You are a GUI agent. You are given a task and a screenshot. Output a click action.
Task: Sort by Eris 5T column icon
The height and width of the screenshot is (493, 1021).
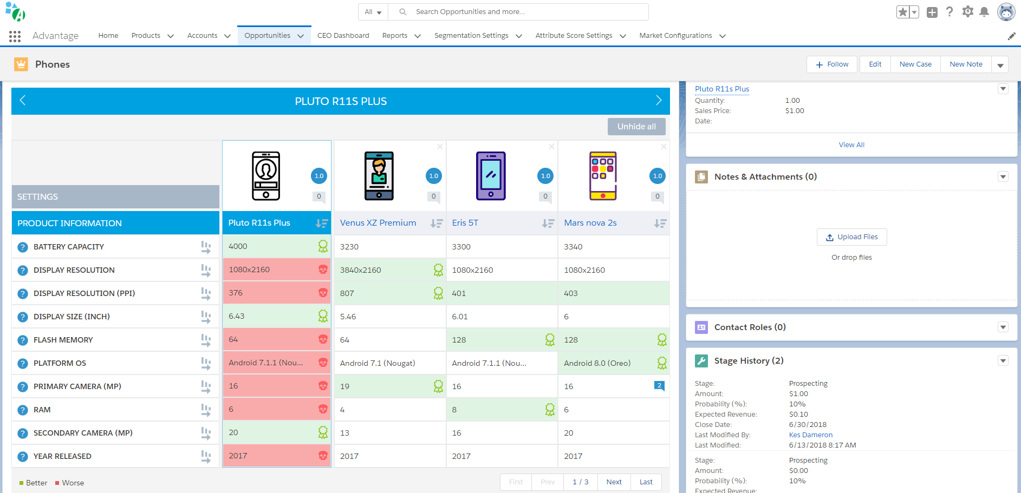pyautogui.click(x=548, y=223)
